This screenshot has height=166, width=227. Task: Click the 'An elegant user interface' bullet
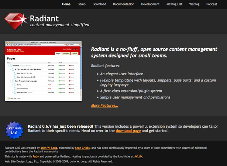(121, 74)
